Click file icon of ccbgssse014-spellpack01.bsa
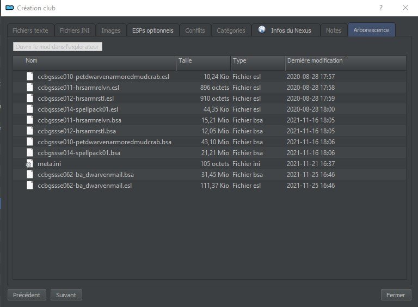 click(x=30, y=153)
